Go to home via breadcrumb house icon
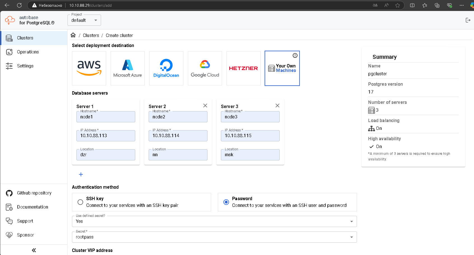 (73, 35)
